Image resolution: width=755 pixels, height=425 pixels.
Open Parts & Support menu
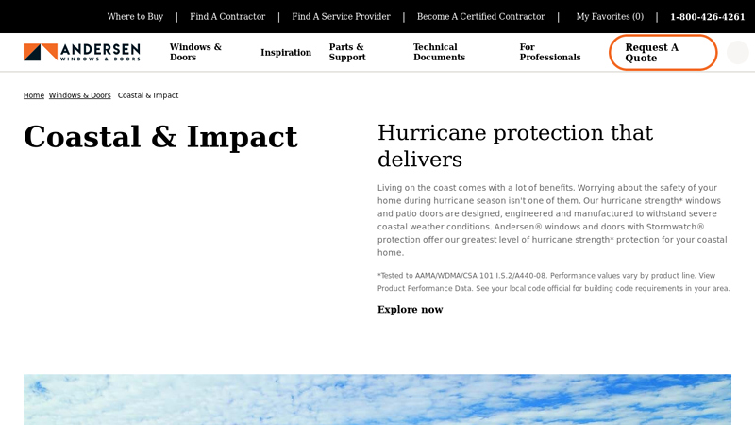pyautogui.click(x=347, y=52)
